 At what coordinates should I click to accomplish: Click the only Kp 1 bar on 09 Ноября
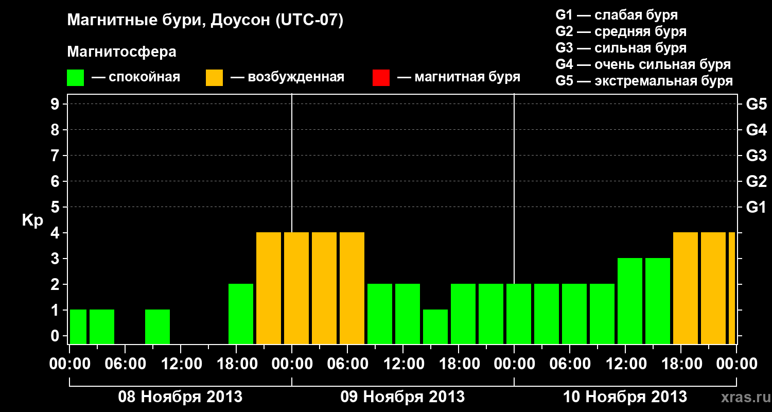[435, 327]
